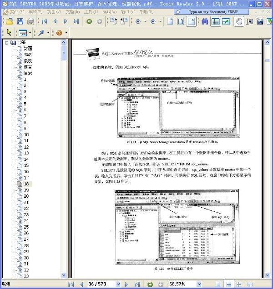Go to next page in status bar
Screen dimensions: 273x289
[x=126, y=284]
